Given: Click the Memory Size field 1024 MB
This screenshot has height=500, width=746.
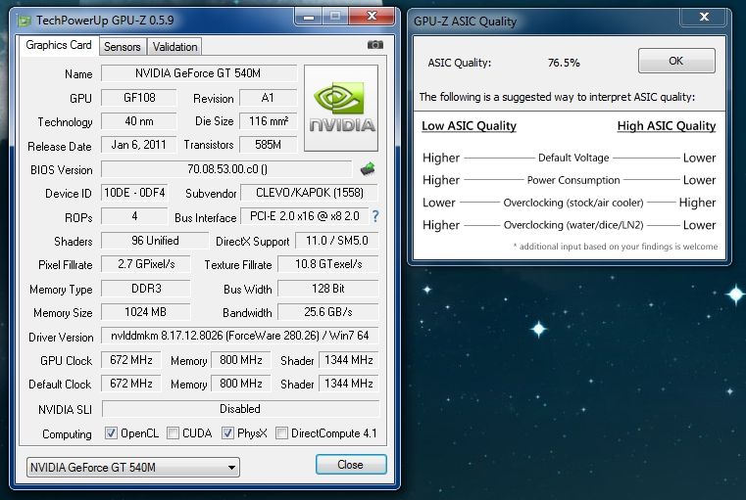Looking at the screenshot, I should tap(146, 312).
